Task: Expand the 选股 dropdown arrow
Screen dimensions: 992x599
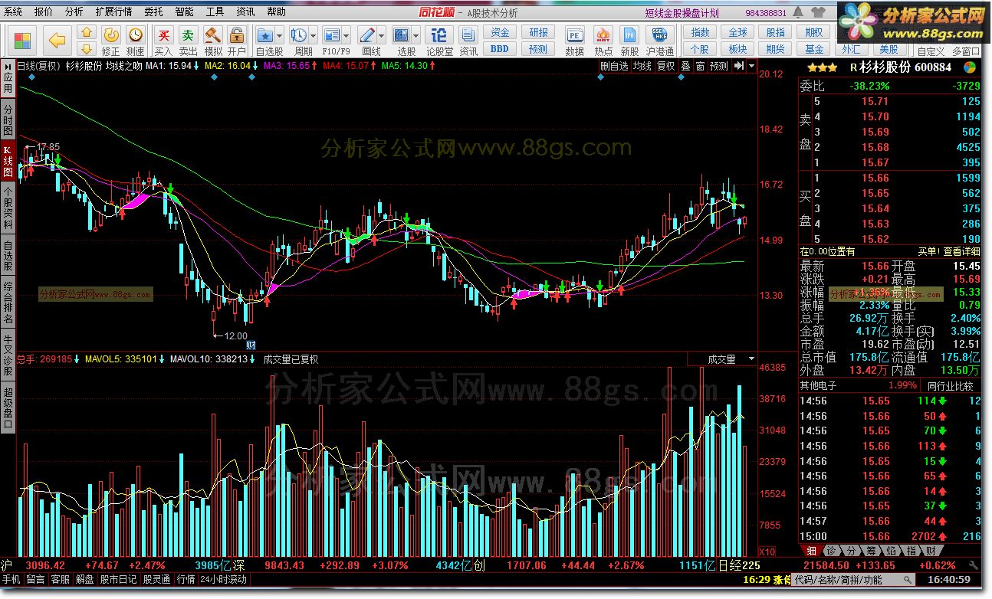Action: point(417,35)
